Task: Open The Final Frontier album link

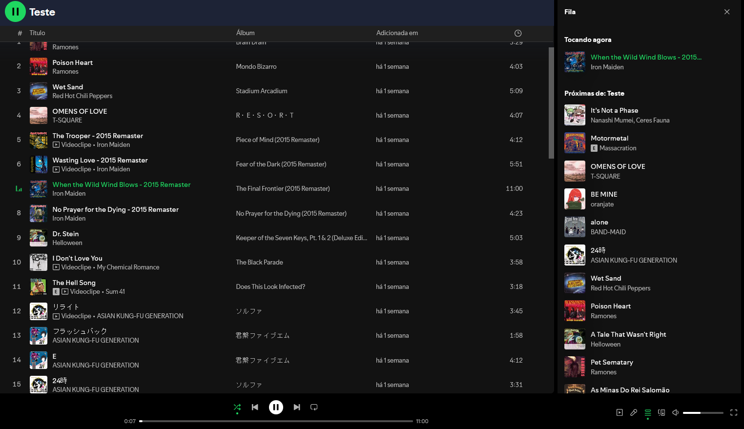Action: coord(283,188)
